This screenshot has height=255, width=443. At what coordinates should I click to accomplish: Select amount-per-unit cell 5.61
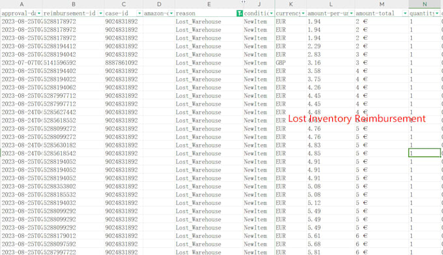click(x=330, y=236)
